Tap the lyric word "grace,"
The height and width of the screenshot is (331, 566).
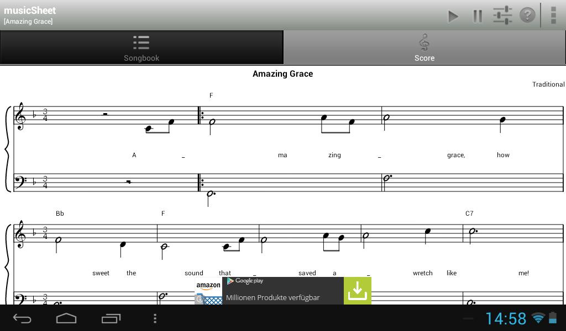coord(456,155)
